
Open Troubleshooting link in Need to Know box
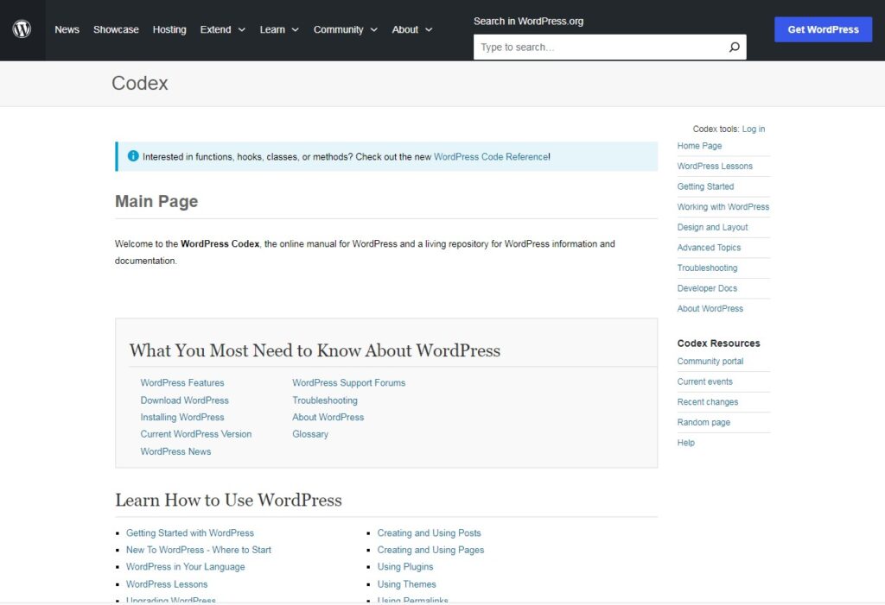(325, 400)
